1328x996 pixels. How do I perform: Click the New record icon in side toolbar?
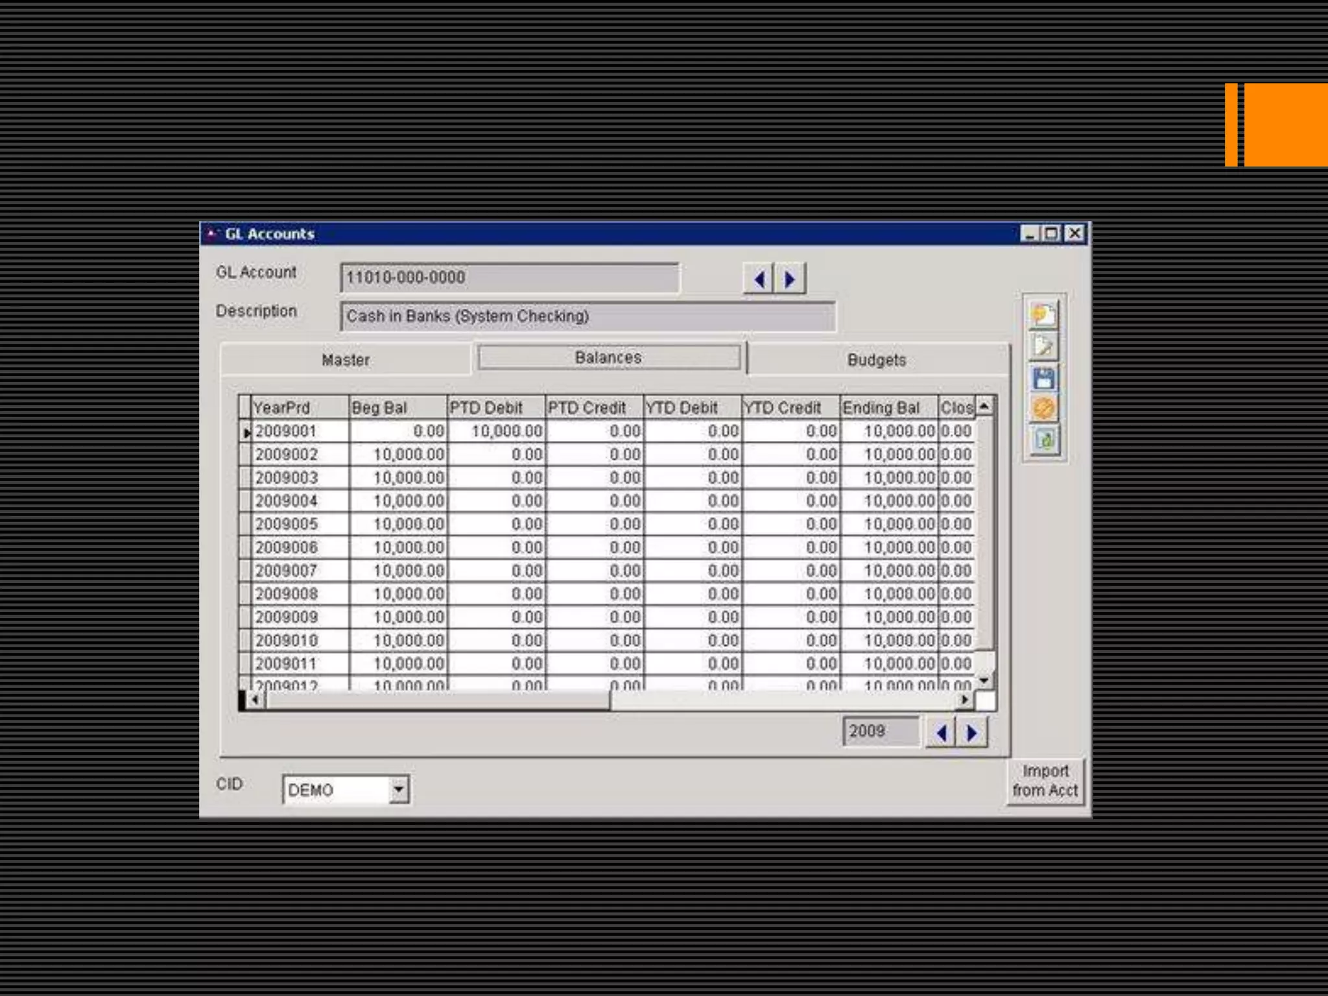[1043, 315]
